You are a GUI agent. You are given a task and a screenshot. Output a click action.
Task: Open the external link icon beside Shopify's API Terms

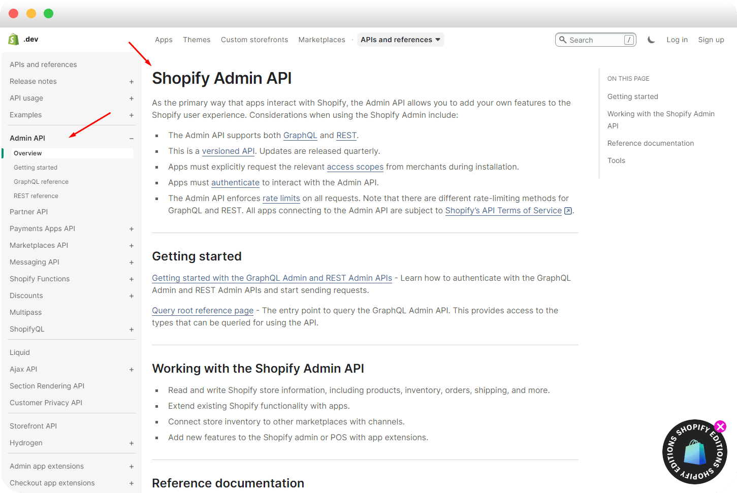tap(568, 210)
